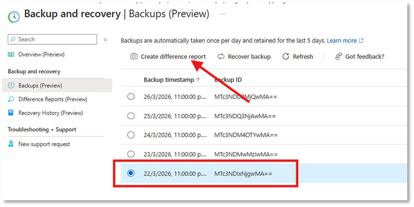Image resolution: width=414 pixels, height=207 pixels.
Task: Click the Got feedback person icon
Action: coord(338,57)
